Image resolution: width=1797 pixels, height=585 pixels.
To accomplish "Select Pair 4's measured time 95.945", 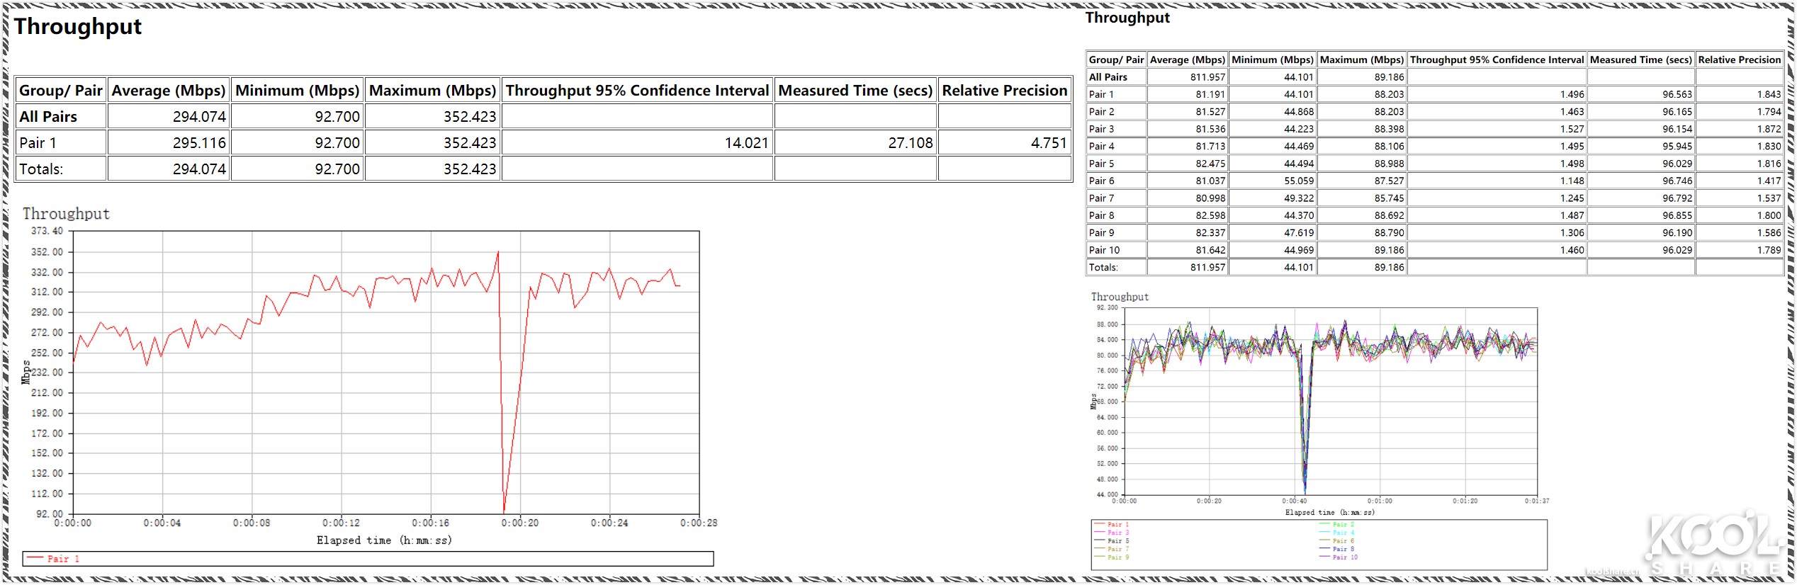I will tap(1677, 147).
